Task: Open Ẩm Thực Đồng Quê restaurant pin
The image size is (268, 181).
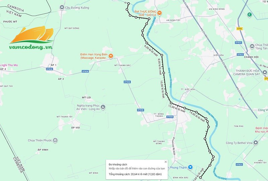Action: pyautogui.click(x=159, y=13)
